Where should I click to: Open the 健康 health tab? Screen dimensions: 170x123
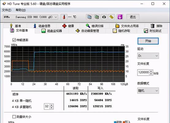coord(68,26)
